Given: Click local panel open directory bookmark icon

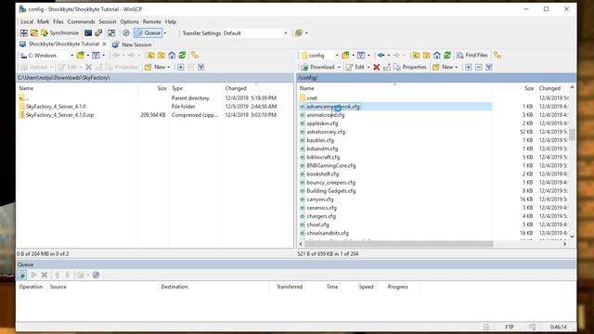Looking at the screenshot, I should point(81,56).
